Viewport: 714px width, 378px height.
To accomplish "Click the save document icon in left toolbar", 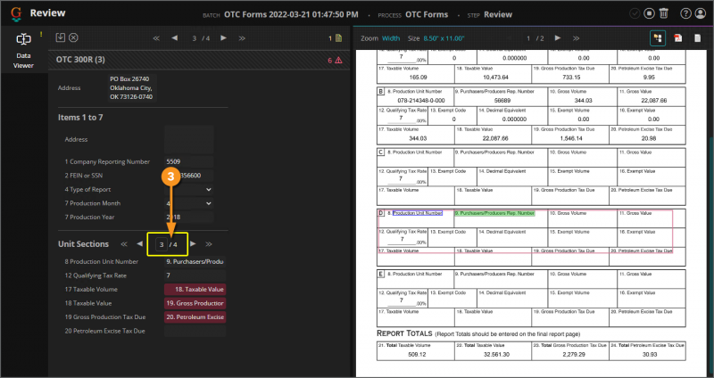I will pyautogui.click(x=60, y=37).
